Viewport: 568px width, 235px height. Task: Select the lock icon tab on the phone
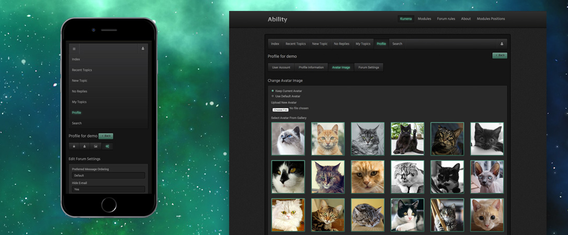click(x=74, y=146)
